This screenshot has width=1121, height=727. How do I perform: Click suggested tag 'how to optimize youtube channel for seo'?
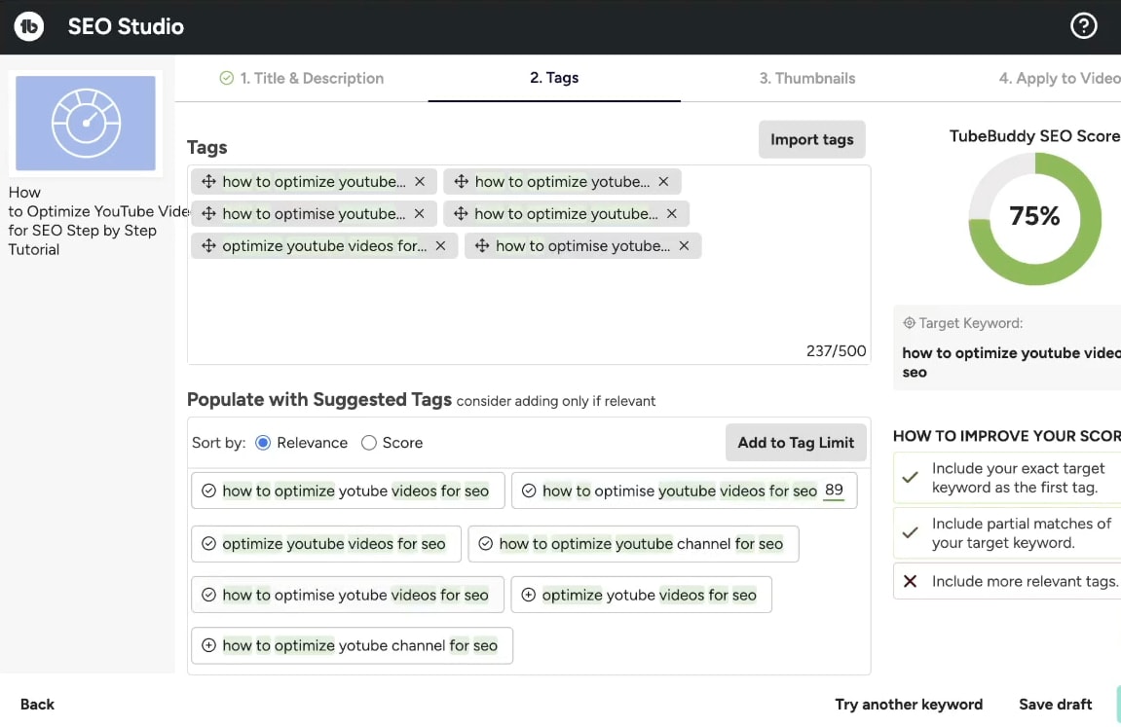[x=633, y=543]
